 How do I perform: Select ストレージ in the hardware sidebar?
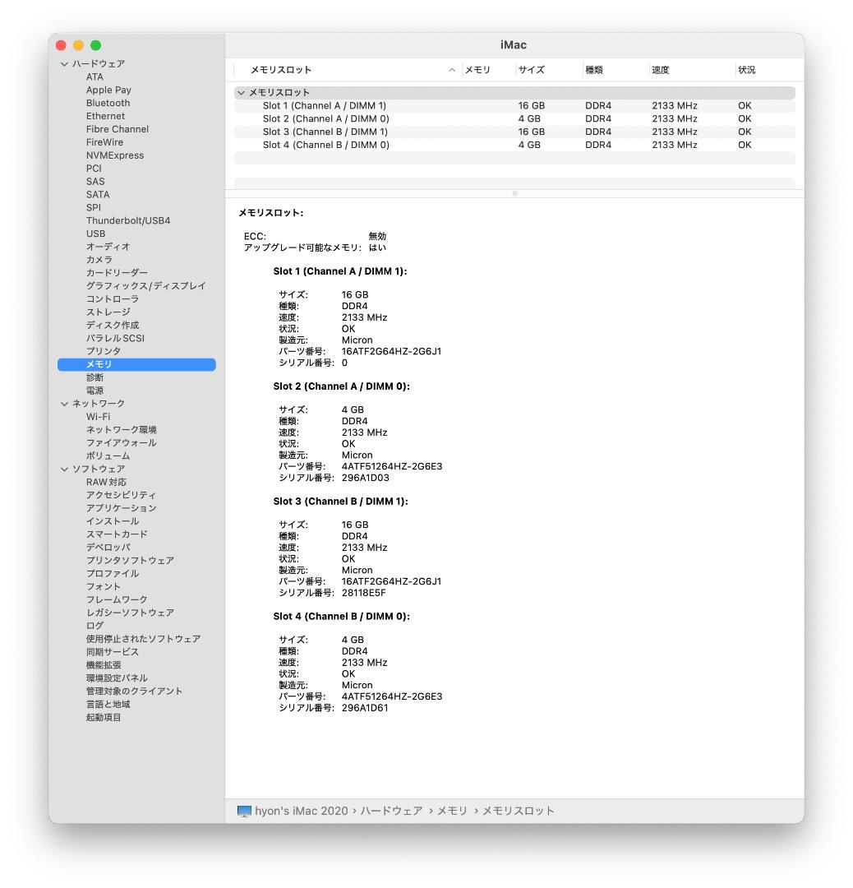[108, 312]
